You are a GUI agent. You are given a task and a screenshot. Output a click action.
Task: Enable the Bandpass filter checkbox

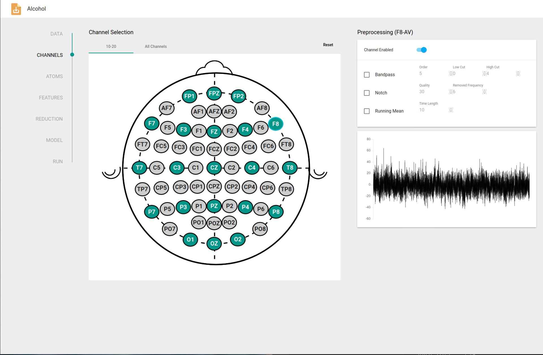pos(367,74)
